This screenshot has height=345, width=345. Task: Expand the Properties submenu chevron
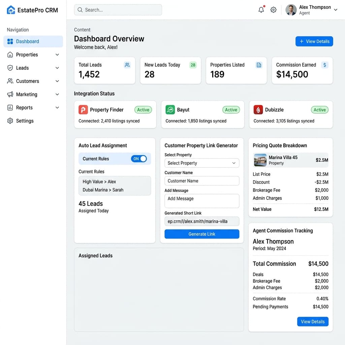point(57,55)
